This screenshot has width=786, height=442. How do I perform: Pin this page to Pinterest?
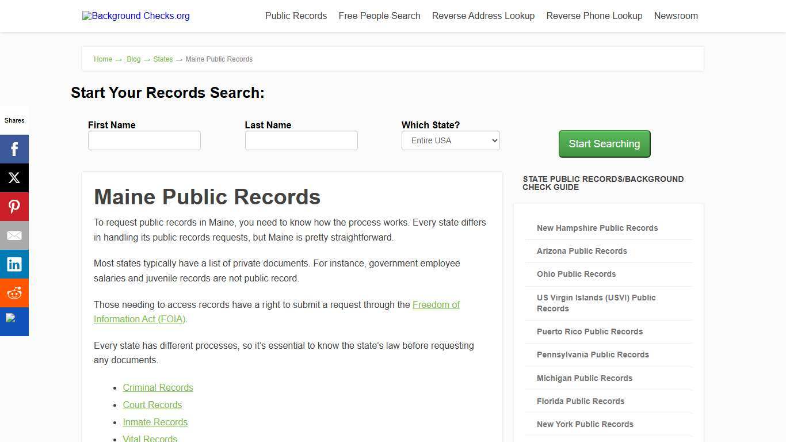(x=14, y=206)
